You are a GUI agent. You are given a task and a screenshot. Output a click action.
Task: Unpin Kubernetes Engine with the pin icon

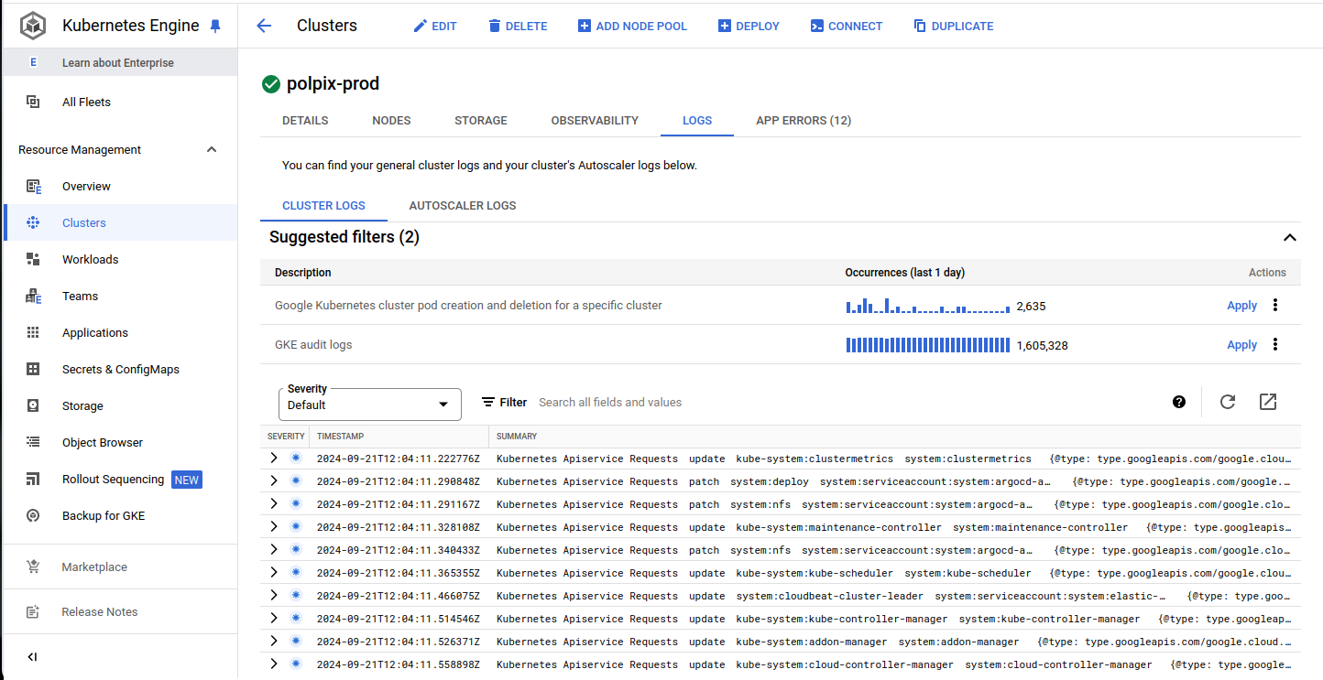pyautogui.click(x=215, y=26)
